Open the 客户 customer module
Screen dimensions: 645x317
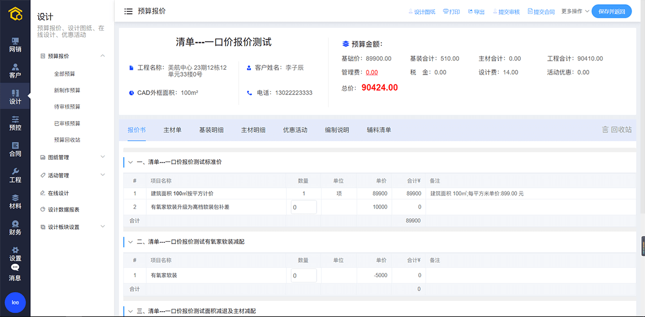click(15, 71)
